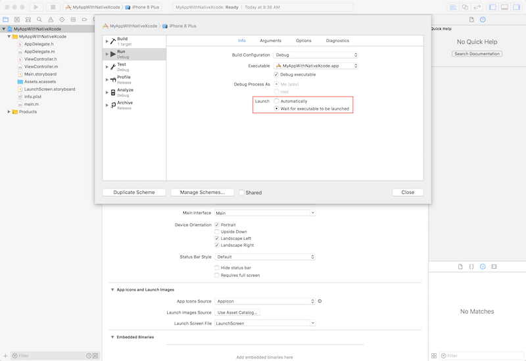Image resolution: width=526 pixels, height=361 pixels.
Task: Expand the Build scheme action
Action: click(107, 41)
